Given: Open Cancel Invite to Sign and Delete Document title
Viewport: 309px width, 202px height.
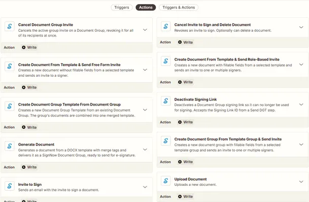Looking at the screenshot, I should 213,25.
